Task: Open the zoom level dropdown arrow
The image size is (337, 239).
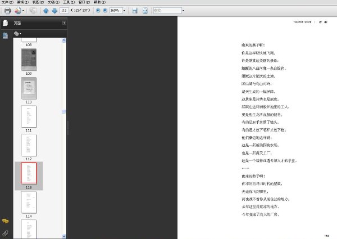Action: (x=124, y=11)
